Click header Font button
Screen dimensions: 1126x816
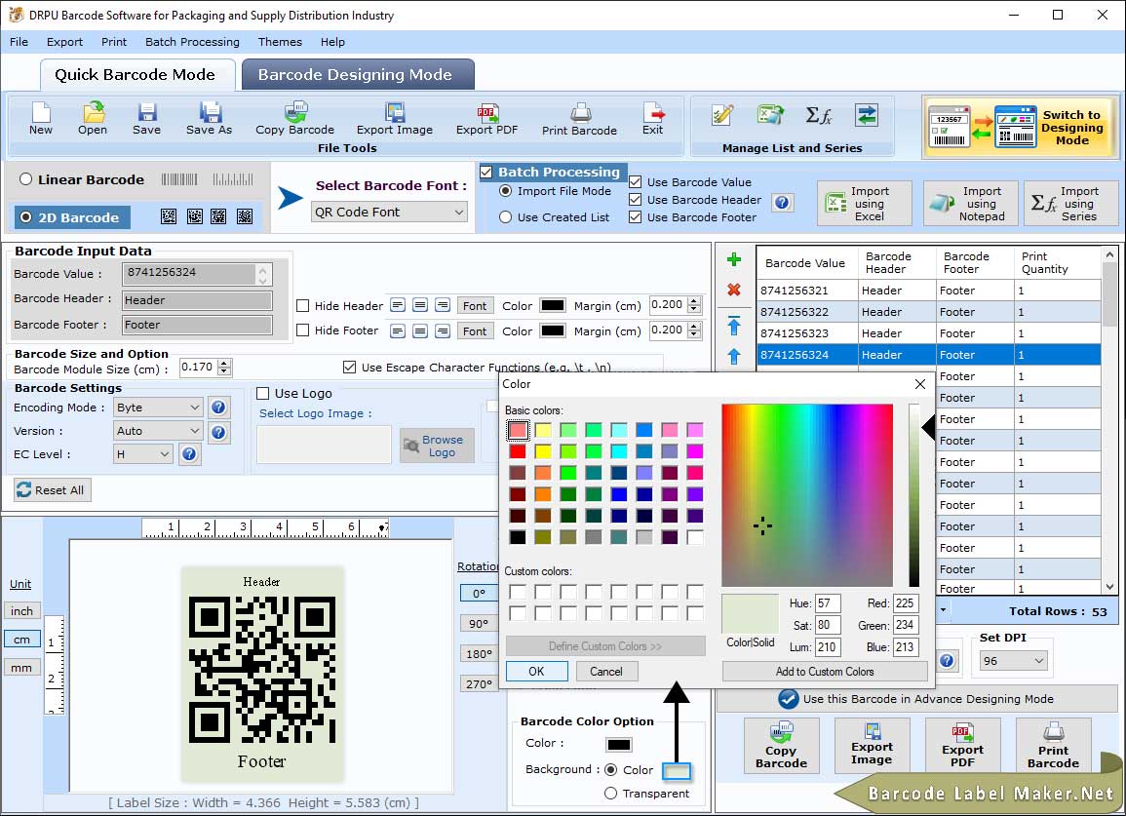(x=475, y=306)
